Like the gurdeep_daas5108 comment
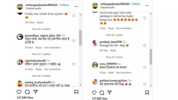 pos(144,45)
